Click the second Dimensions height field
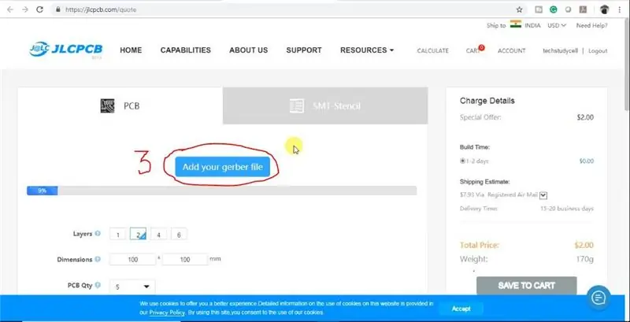 185,259
